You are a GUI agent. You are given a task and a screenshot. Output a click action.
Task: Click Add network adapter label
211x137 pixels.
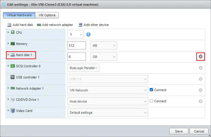coord(57,25)
